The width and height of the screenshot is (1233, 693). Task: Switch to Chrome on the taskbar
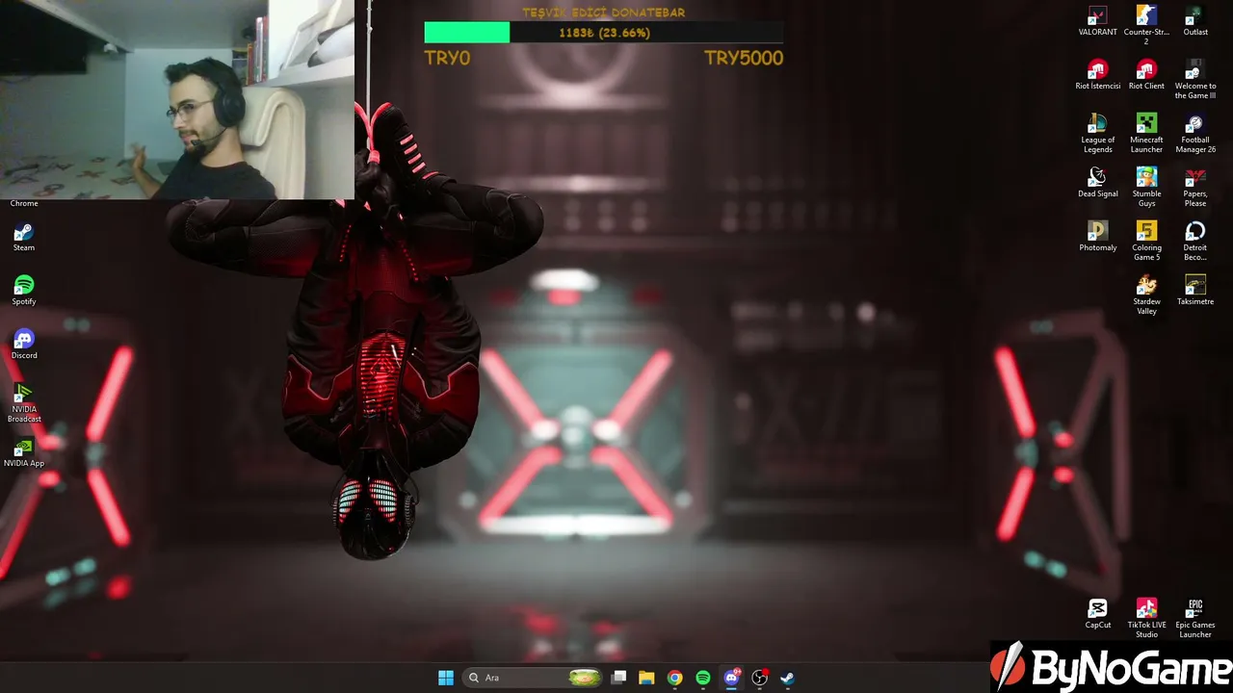(x=675, y=678)
